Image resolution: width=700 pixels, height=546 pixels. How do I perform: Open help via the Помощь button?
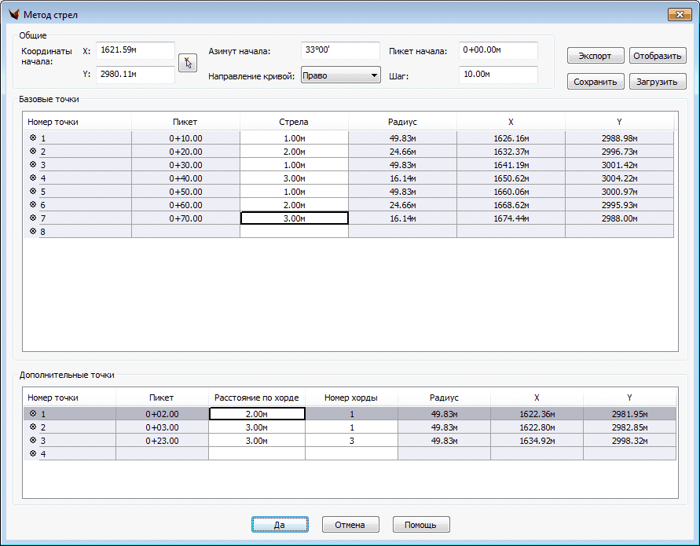click(x=421, y=524)
